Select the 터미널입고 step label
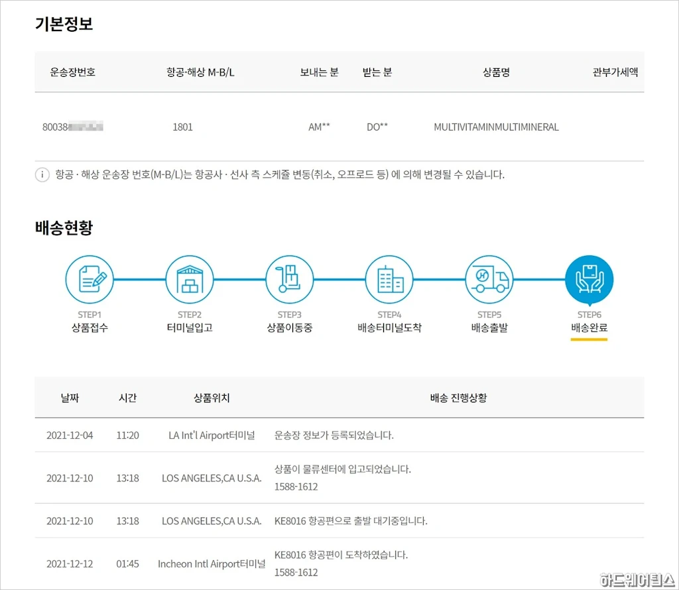 pos(190,327)
